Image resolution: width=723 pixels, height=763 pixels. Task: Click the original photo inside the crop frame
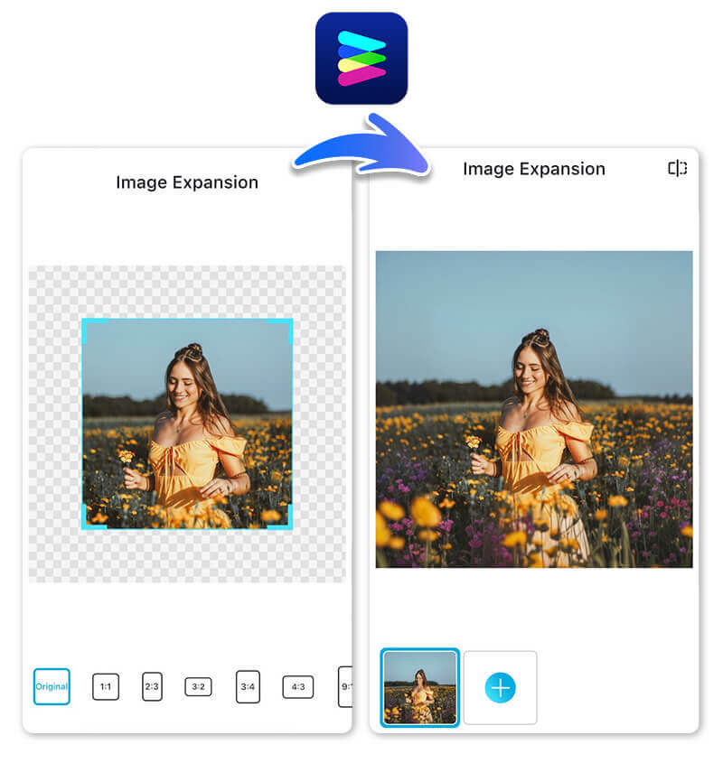(187, 423)
